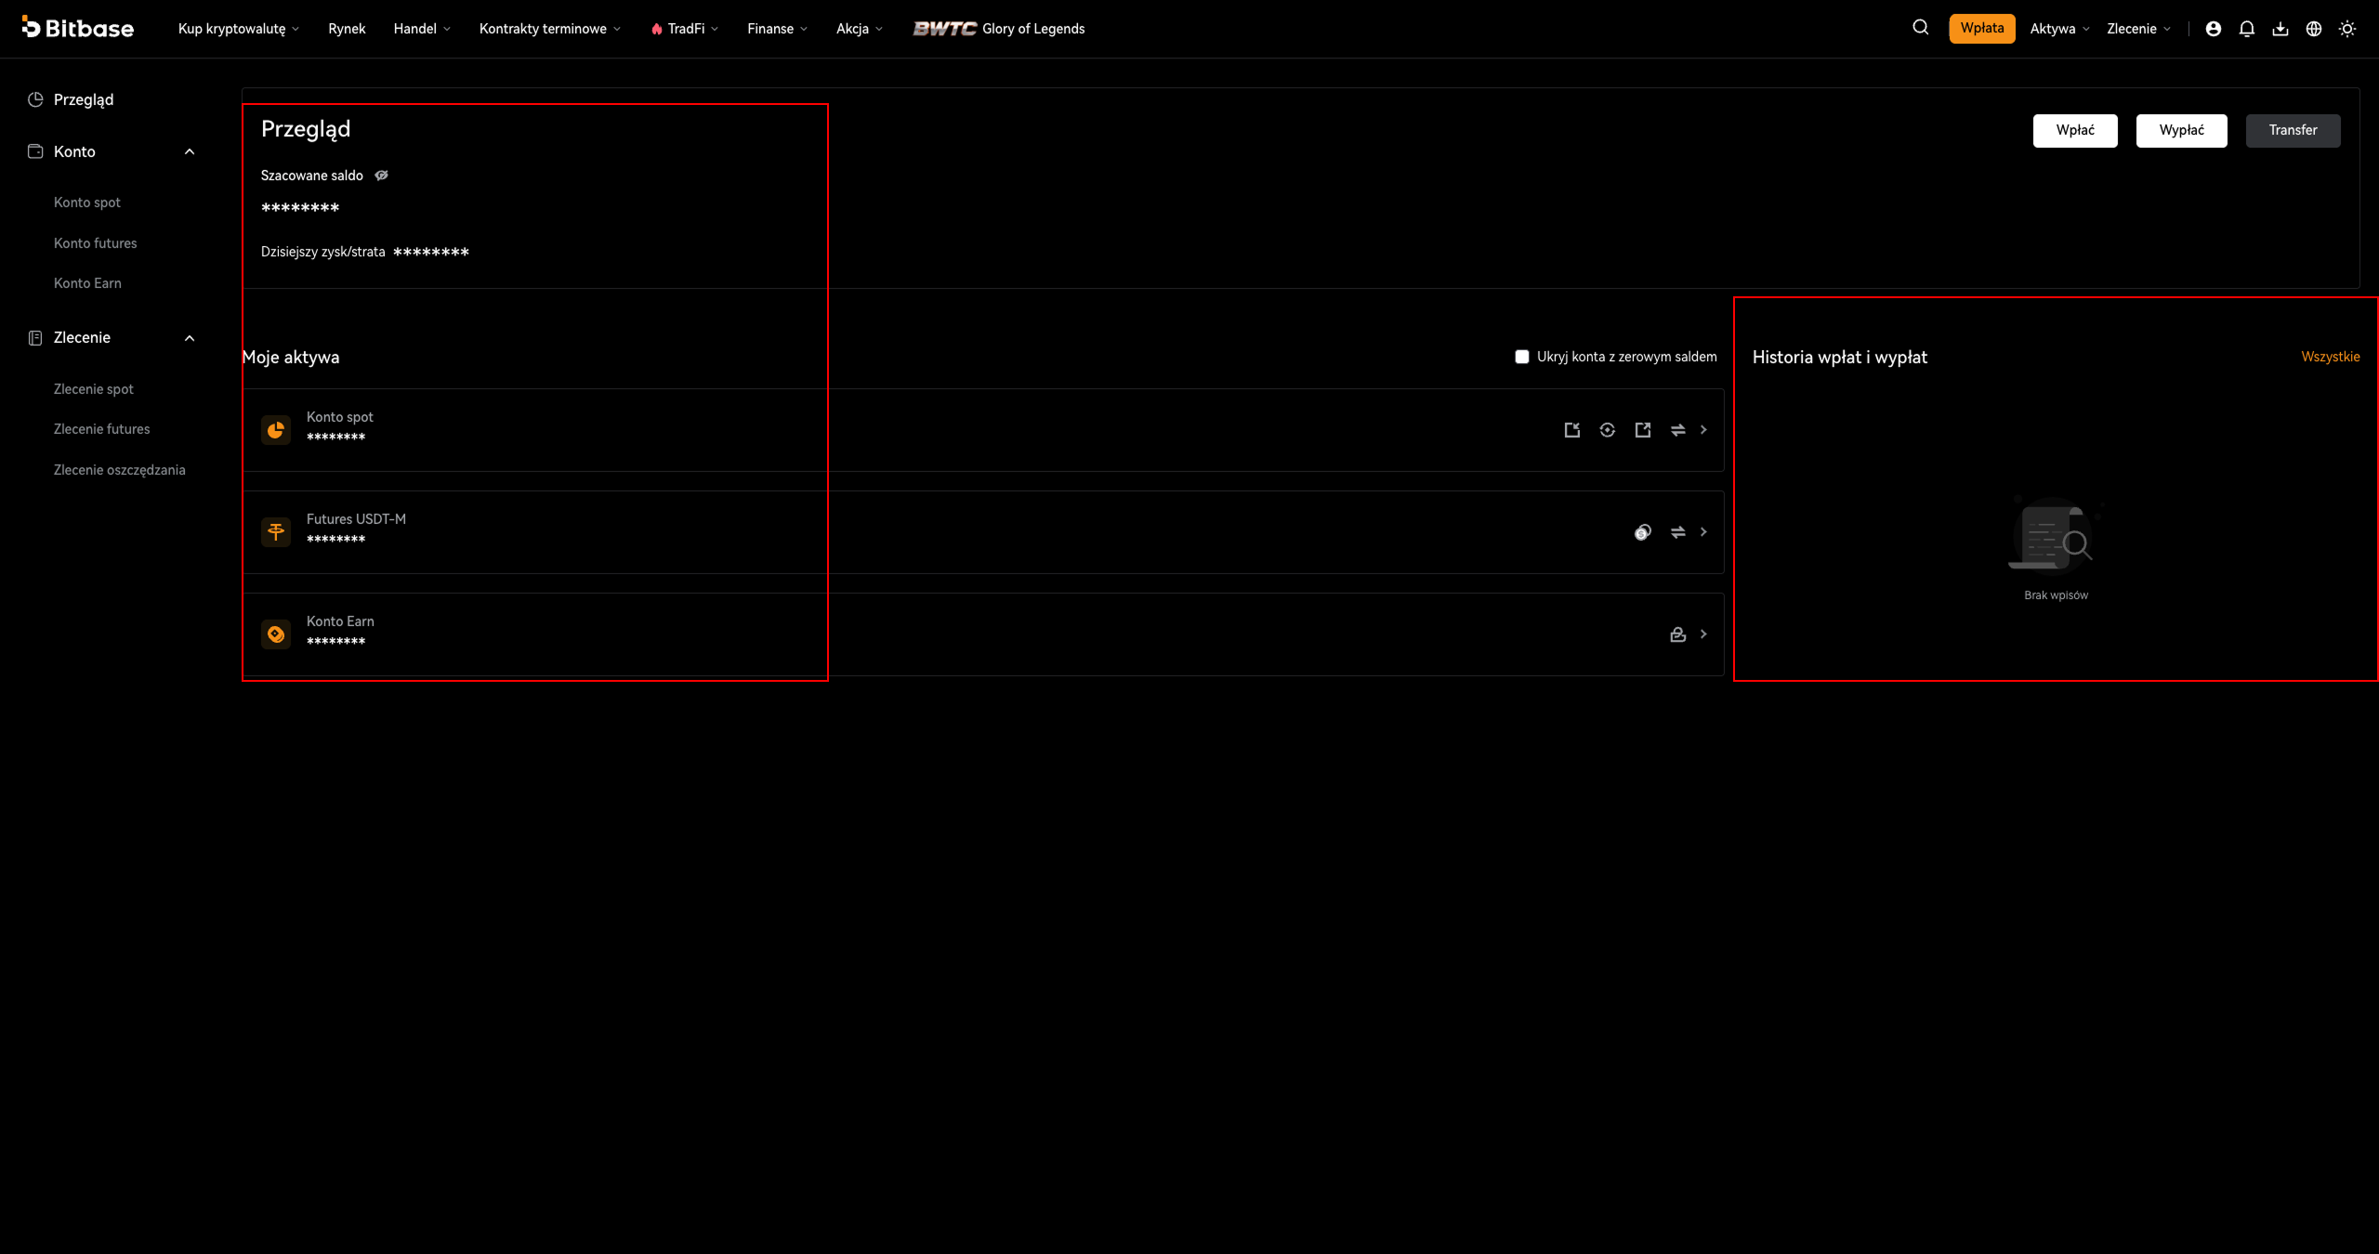Expand Kontrakty terminowe menu

coord(550,29)
